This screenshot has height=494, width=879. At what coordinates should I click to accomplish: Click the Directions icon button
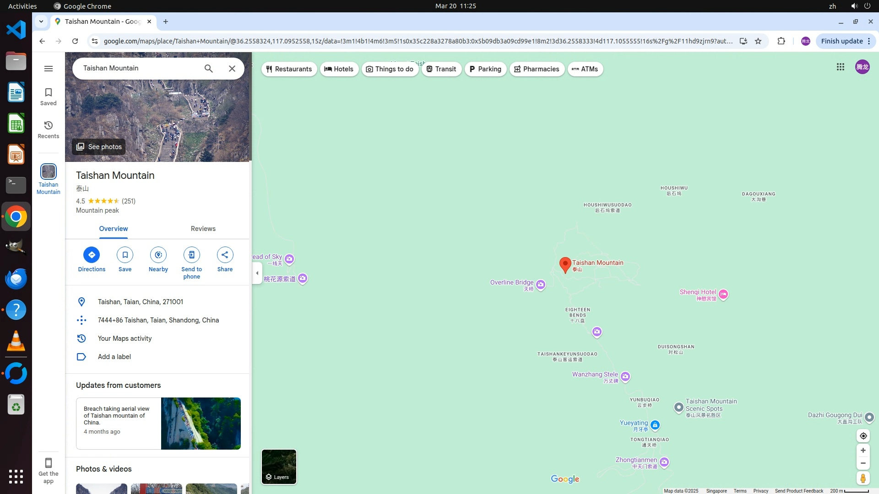click(x=92, y=255)
